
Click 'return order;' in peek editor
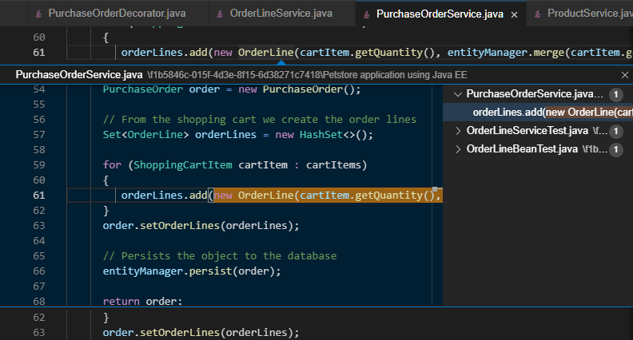142,301
